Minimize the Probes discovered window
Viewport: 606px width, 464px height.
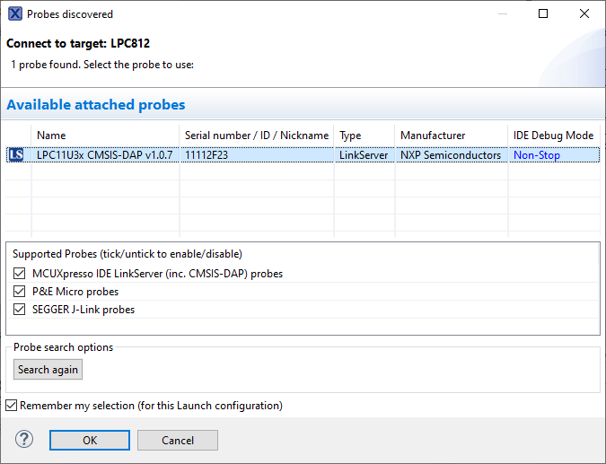(502, 14)
